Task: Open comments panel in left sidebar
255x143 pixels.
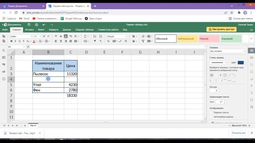Action: click(4, 58)
